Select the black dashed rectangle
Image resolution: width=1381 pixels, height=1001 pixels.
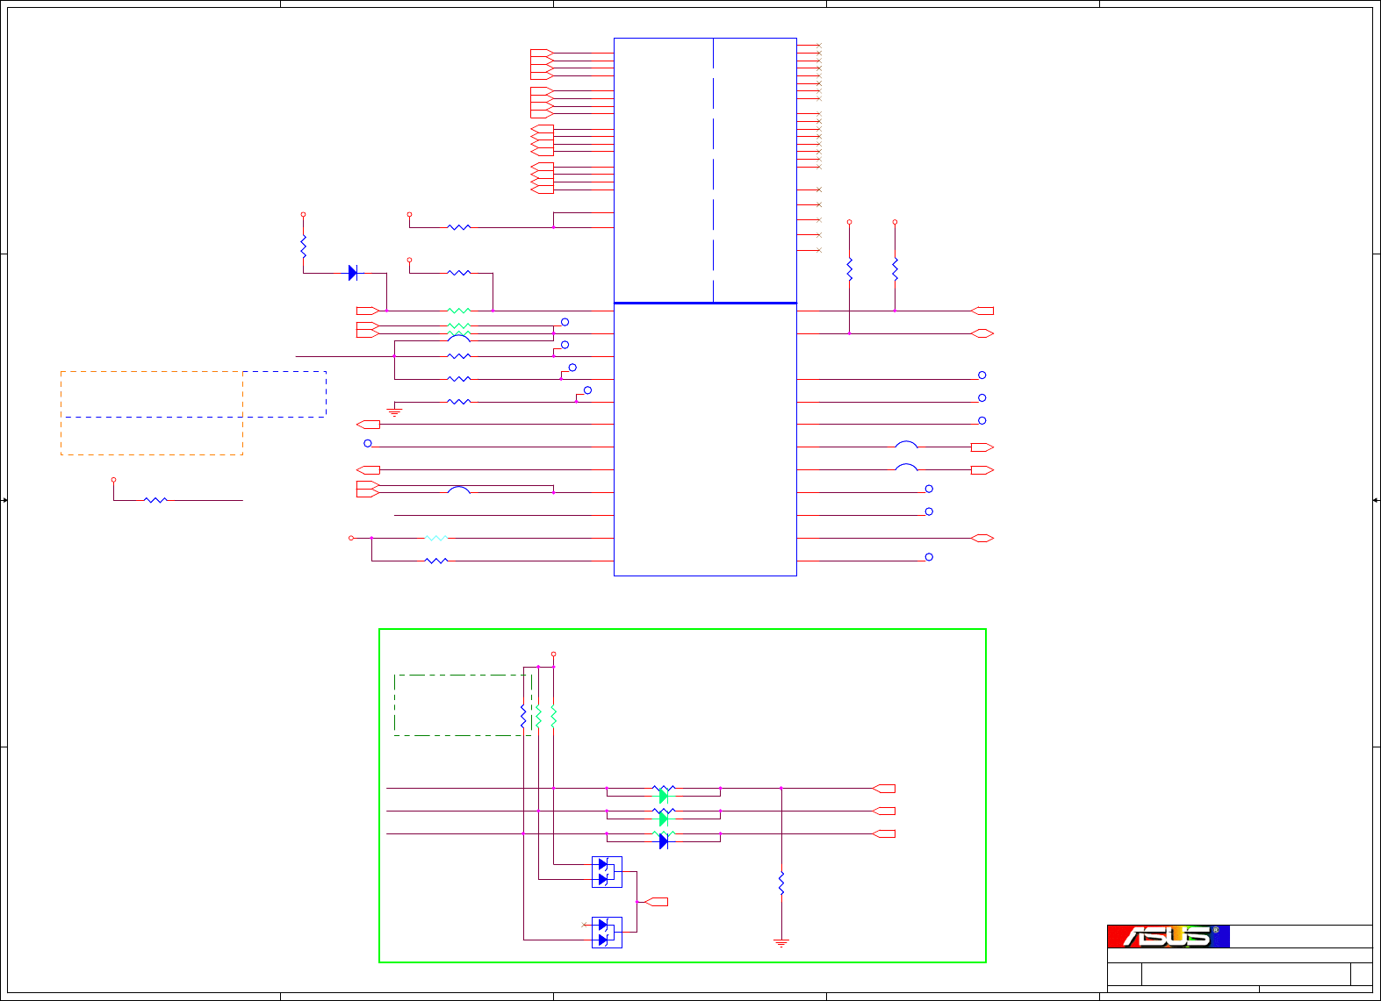(195, 394)
